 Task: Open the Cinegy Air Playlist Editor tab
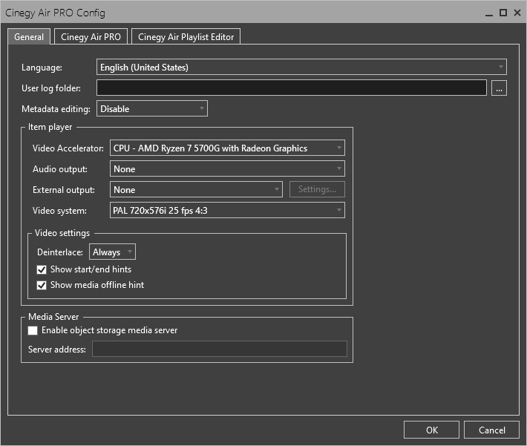point(186,36)
